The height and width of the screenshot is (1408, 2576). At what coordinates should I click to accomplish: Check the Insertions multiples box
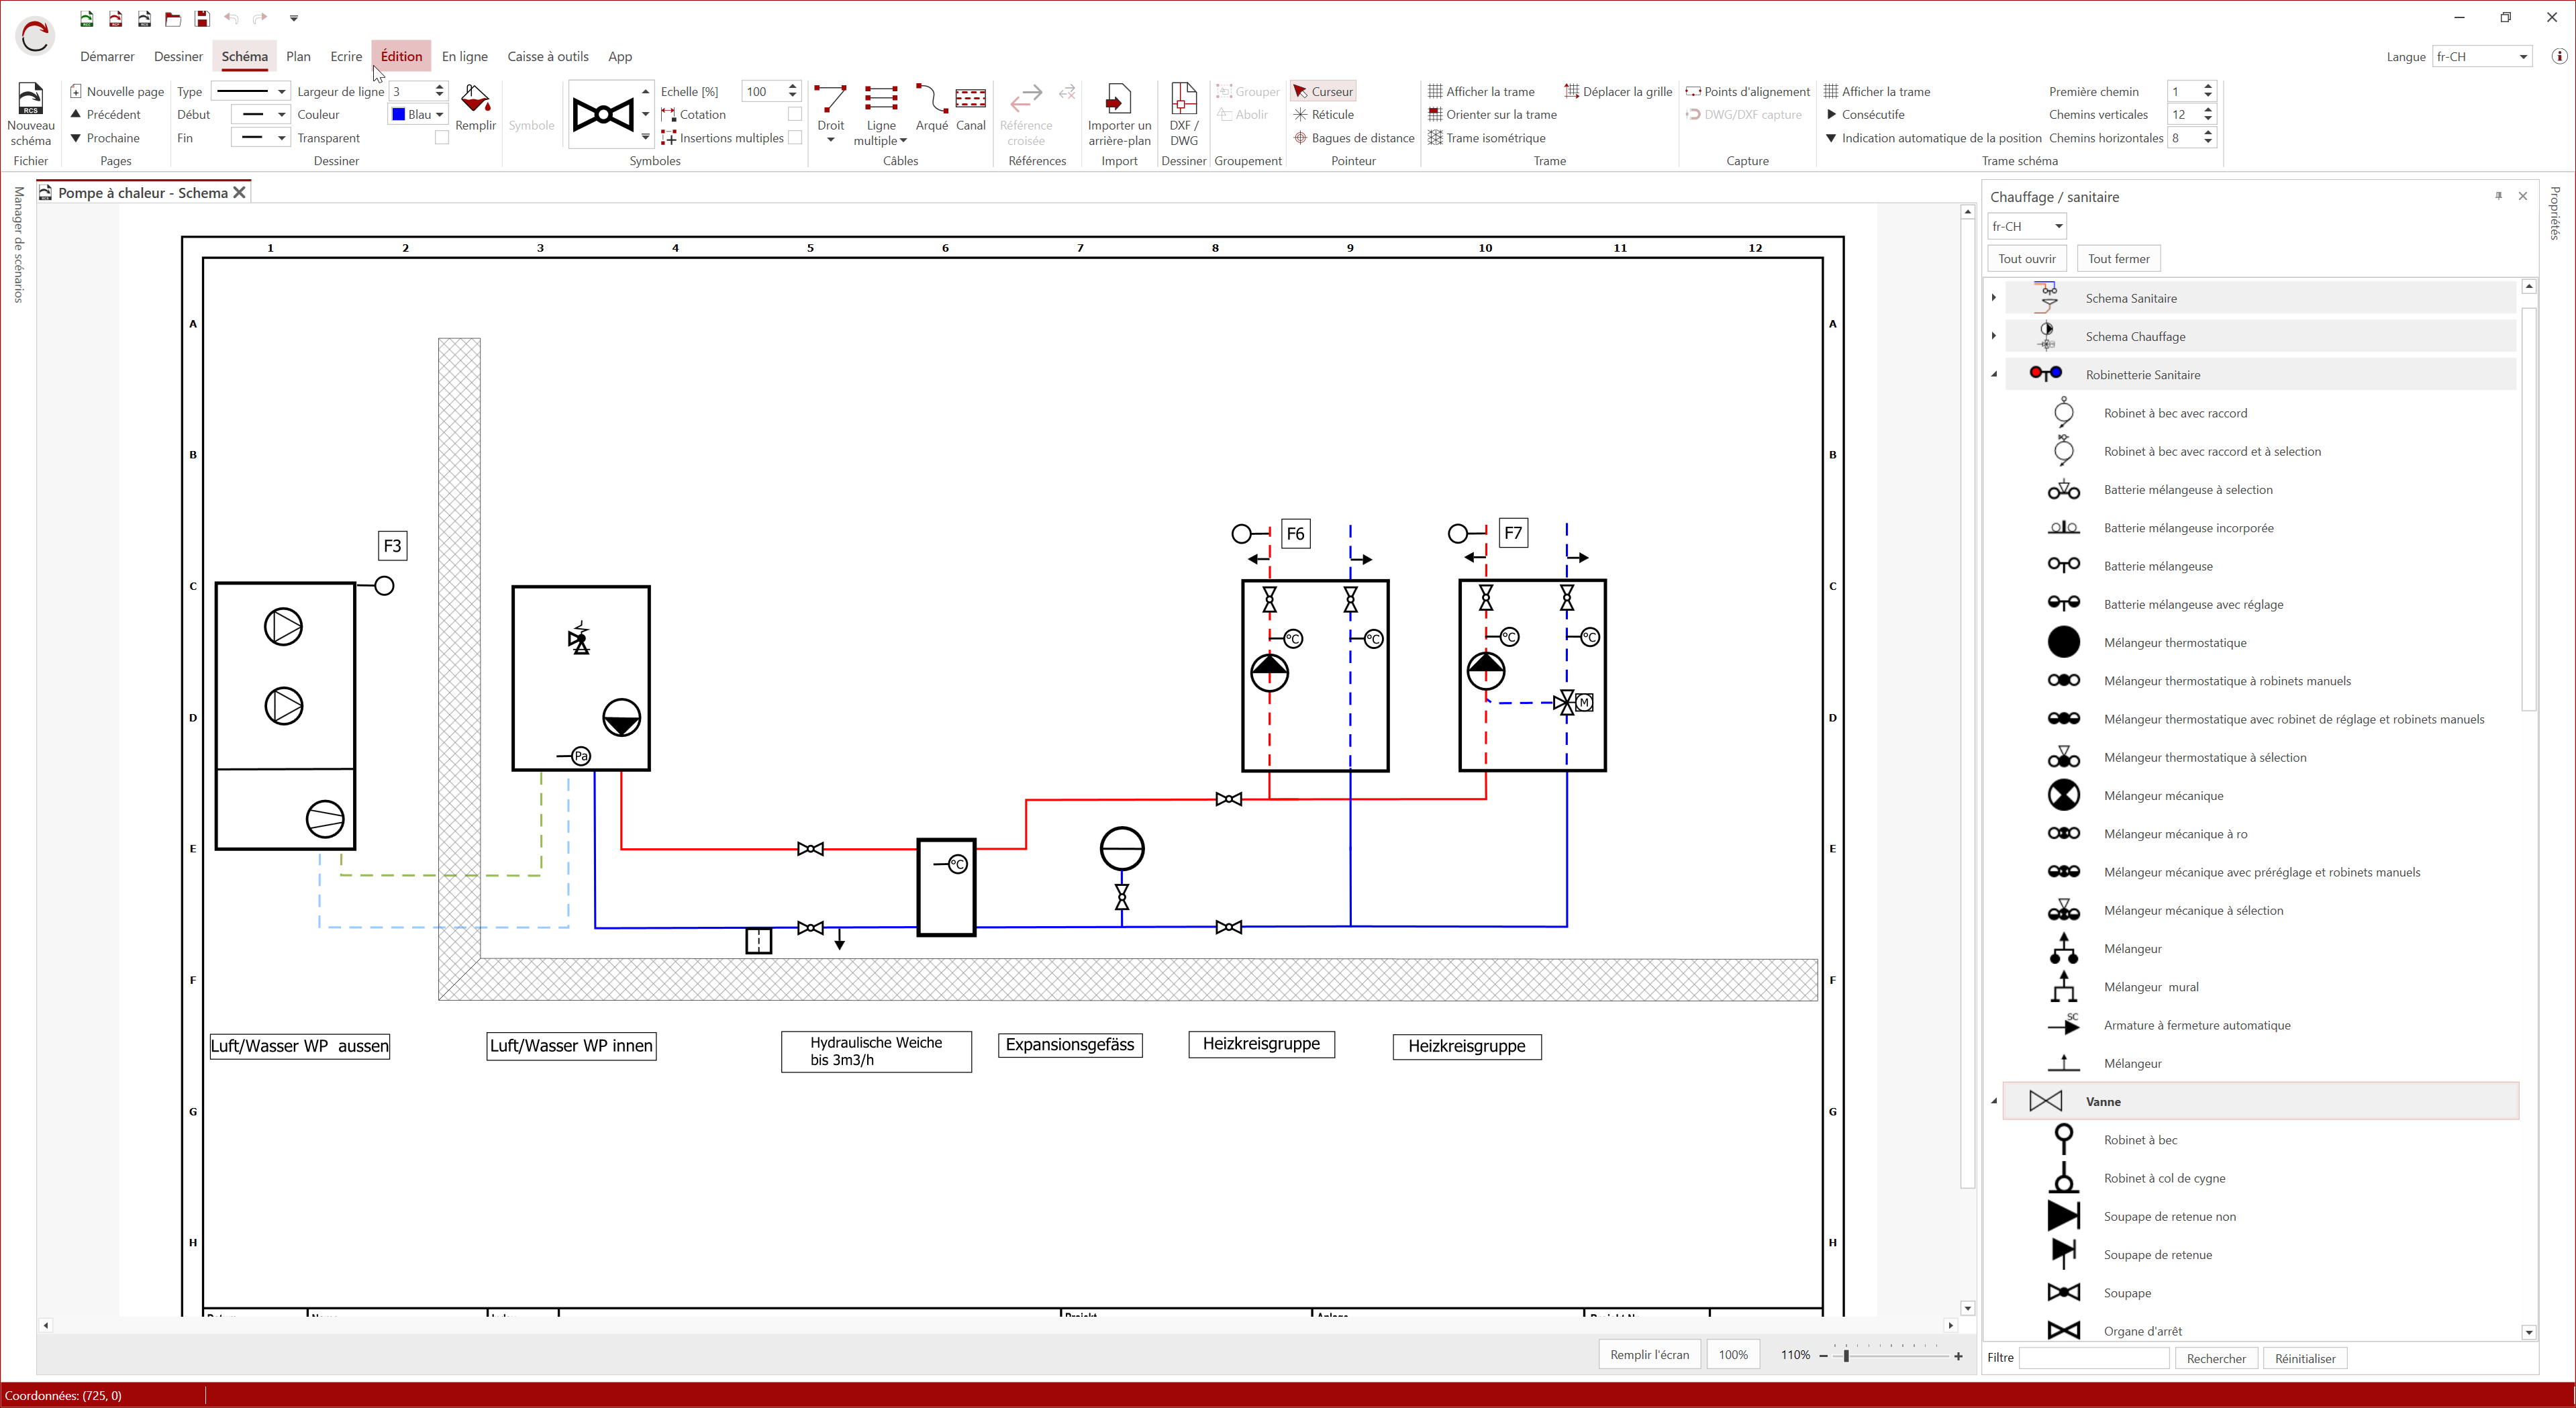click(794, 138)
